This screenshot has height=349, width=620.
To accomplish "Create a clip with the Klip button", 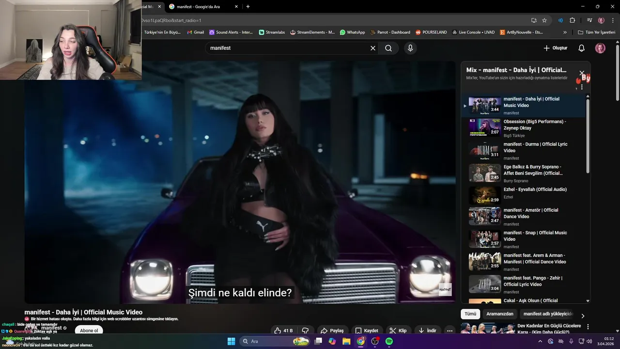I will (398, 331).
